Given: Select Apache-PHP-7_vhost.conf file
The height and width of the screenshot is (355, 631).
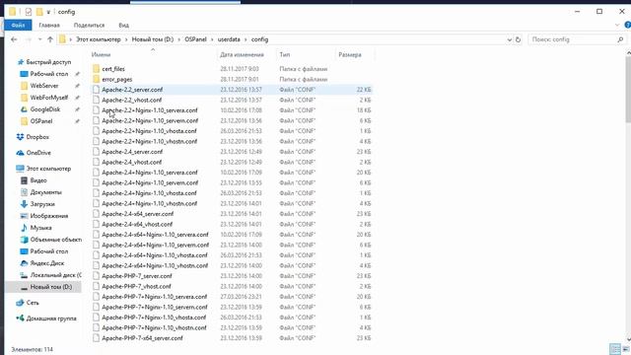Looking at the screenshot, I should 136,286.
